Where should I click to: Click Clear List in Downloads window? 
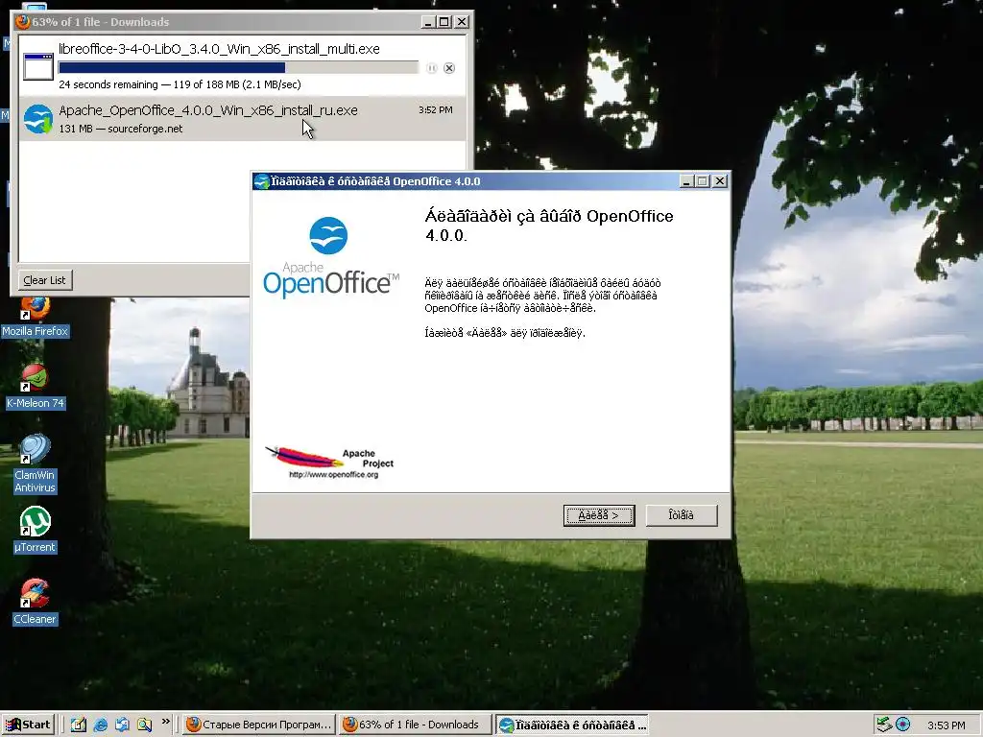(x=44, y=280)
